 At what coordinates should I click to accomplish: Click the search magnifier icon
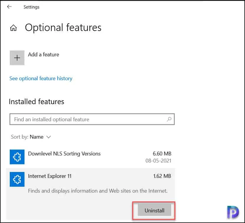click(x=169, y=119)
